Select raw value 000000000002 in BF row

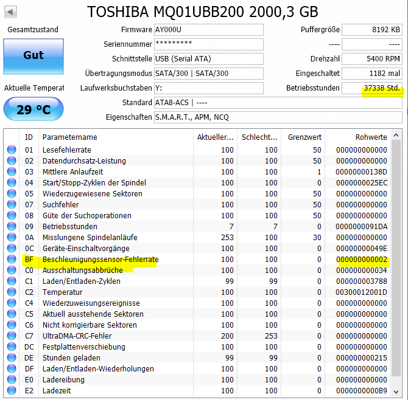(x=362, y=259)
